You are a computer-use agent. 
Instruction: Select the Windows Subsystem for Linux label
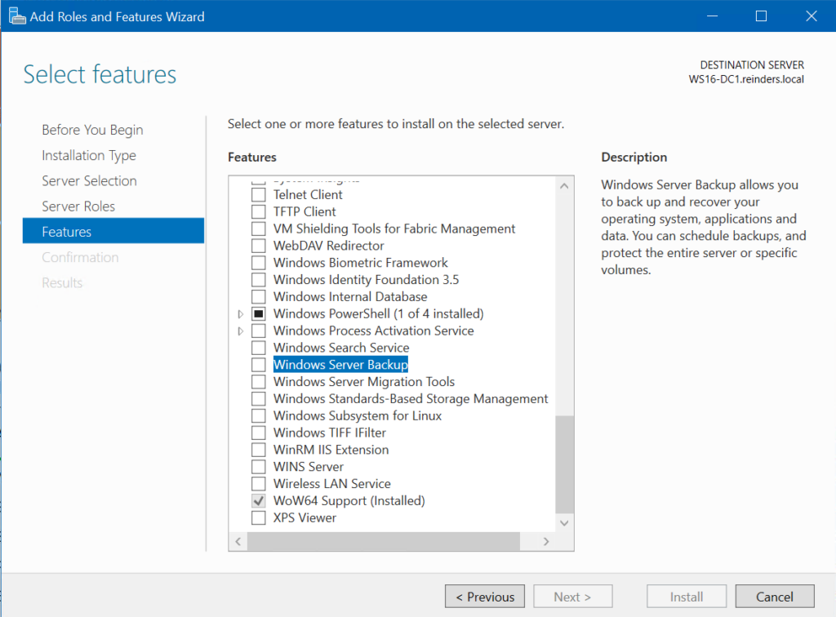point(358,416)
